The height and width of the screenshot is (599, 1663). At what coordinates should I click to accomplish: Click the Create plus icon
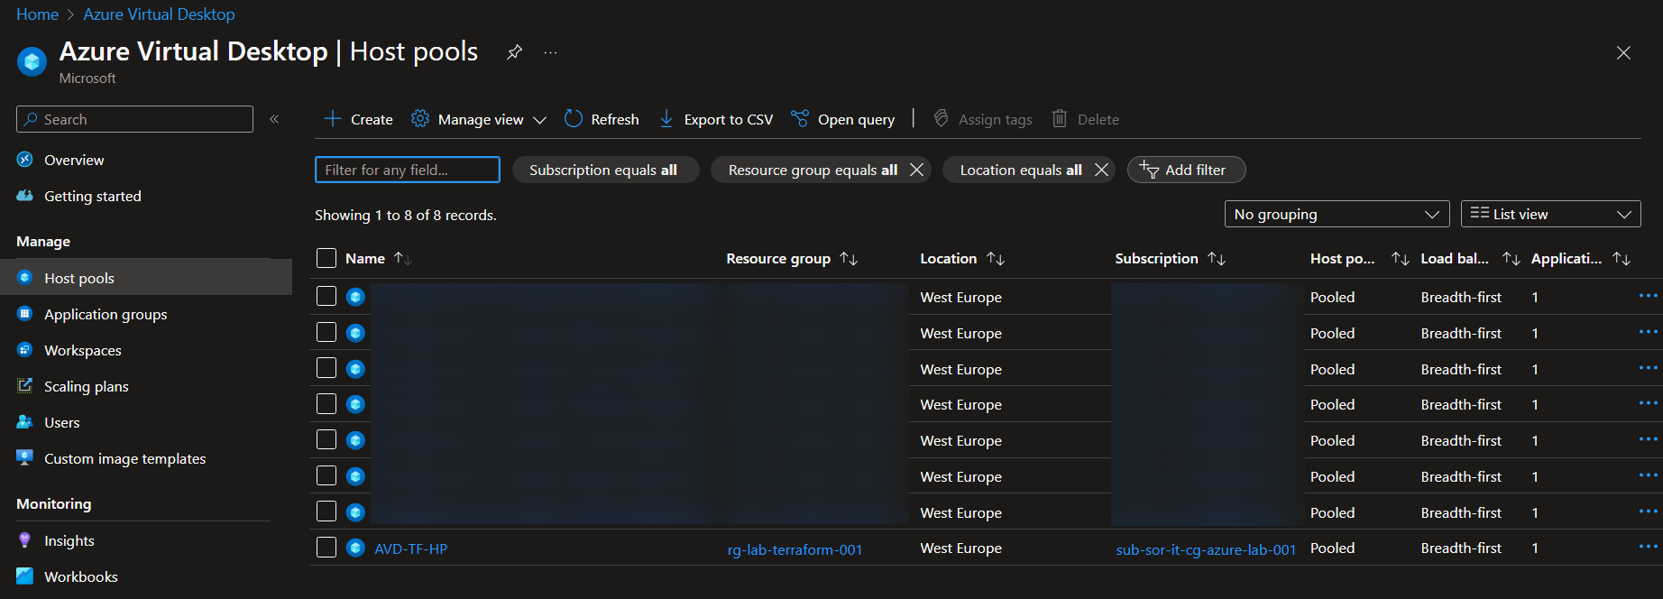[333, 118]
